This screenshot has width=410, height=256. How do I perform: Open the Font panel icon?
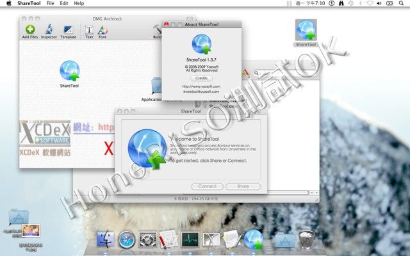(x=102, y=30)
